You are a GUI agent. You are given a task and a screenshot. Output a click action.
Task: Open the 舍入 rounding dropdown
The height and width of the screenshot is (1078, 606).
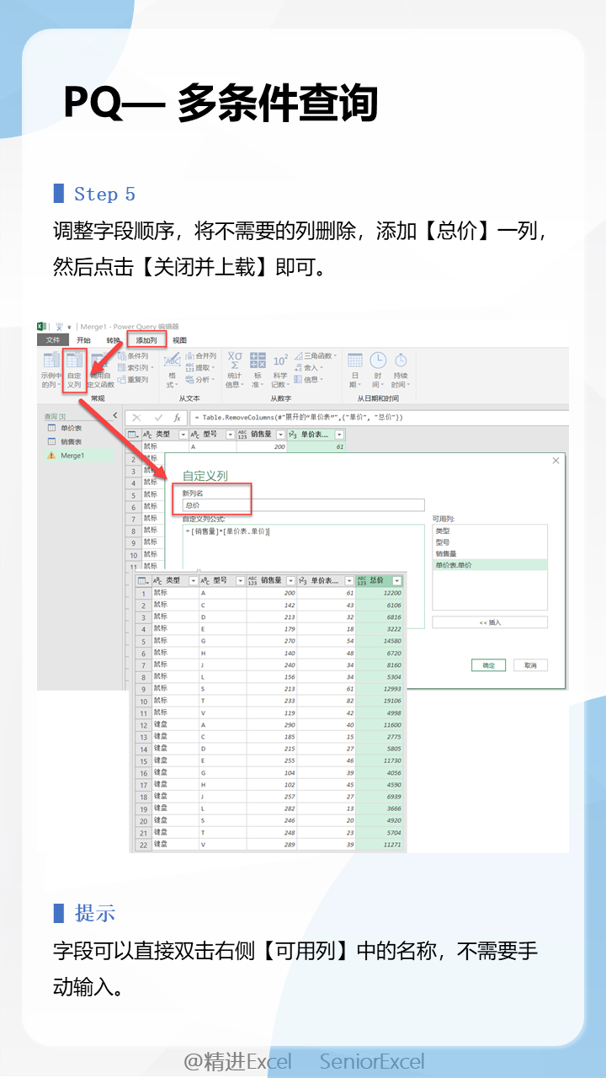(x=308, y=368)
